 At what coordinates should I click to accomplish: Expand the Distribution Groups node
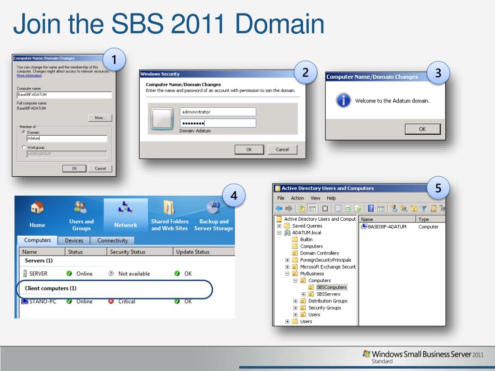point(295,301)
